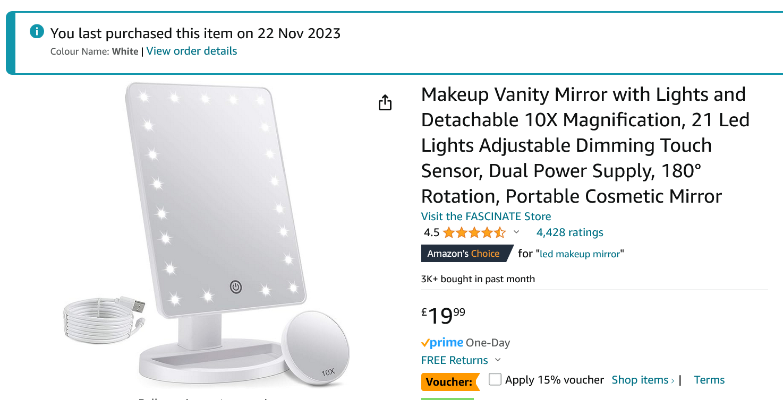Open View order details link
The width and height of the screenshot is (783, 400).
[192, 51]
